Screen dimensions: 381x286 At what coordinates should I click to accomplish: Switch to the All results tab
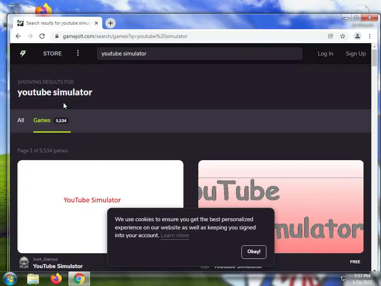21,120
